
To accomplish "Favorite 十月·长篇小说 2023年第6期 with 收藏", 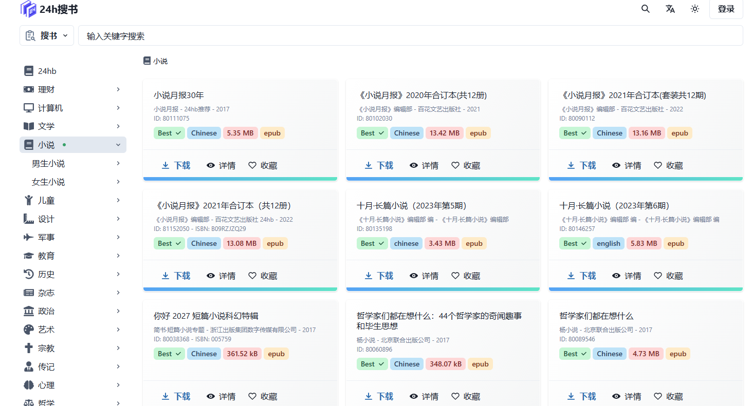I will point(668,276).
